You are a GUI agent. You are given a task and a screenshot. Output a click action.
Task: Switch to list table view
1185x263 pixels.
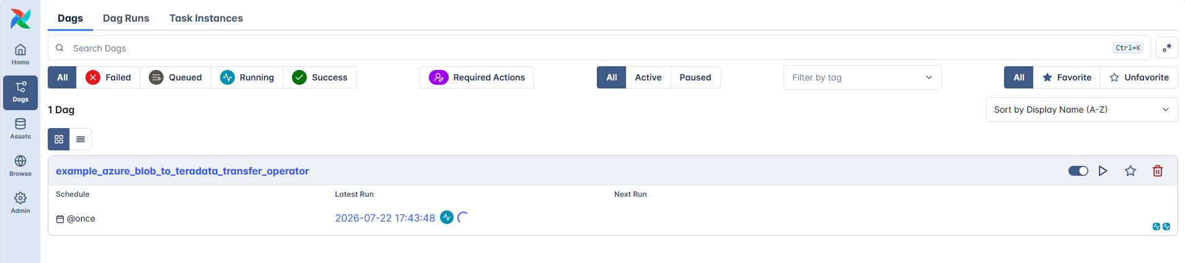(x=81, y=139)
